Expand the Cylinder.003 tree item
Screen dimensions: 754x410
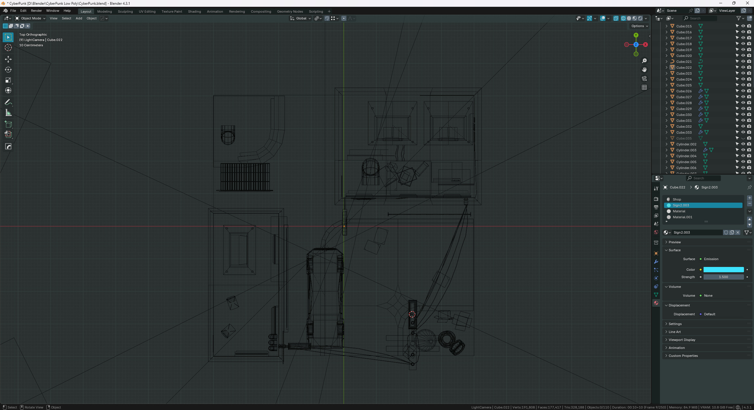666,150
